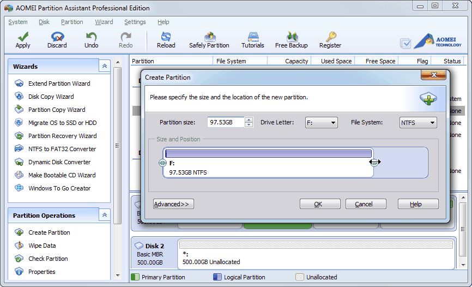
Task: Confirm with the OK button
Action: tap(320, 204)
